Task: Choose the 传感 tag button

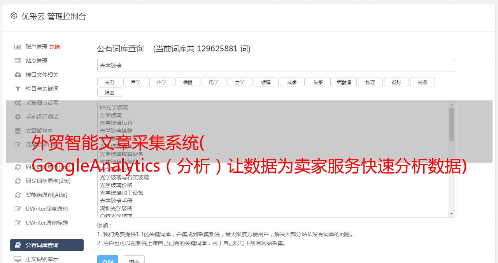Action: [318, 82]
